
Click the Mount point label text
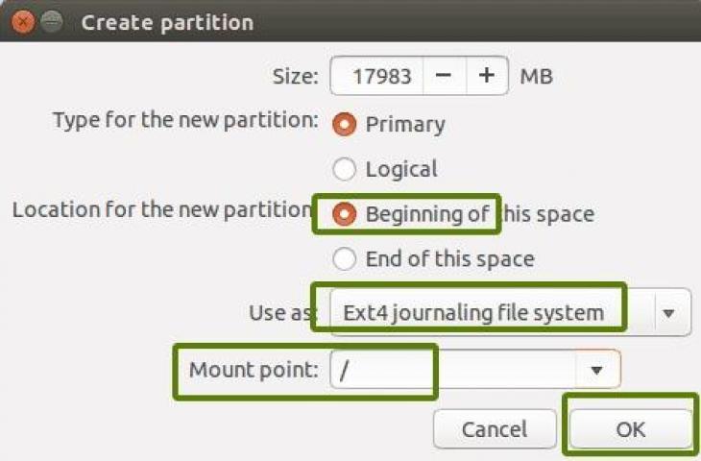pyautogui.click(x=254, y=370)
